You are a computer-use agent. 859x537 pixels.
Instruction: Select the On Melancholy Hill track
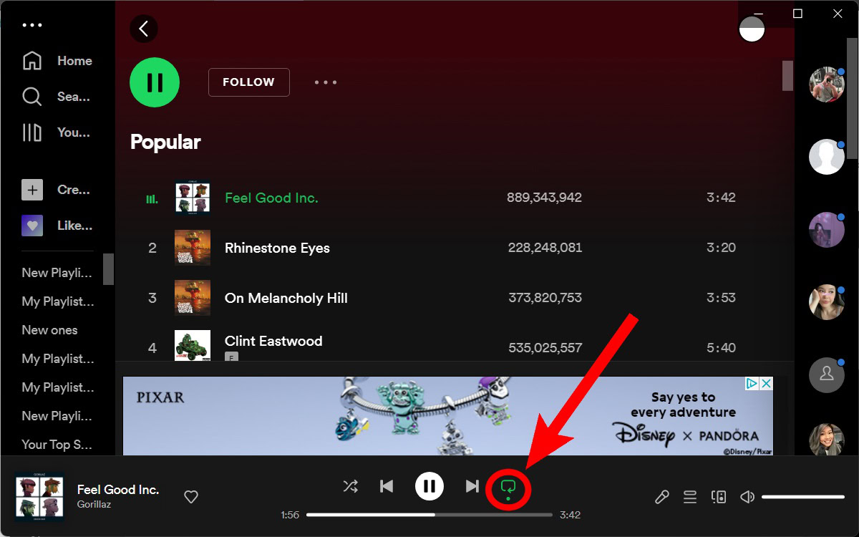[x=455, y=298]
